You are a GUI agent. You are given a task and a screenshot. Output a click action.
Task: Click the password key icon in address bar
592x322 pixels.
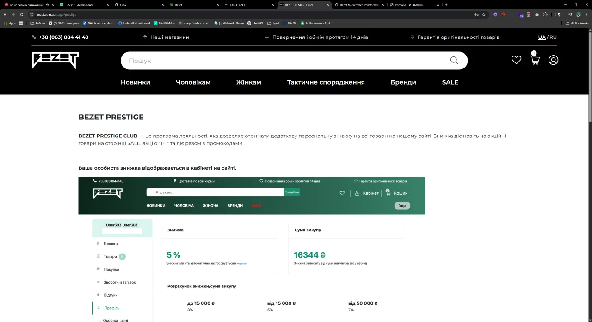476,14
